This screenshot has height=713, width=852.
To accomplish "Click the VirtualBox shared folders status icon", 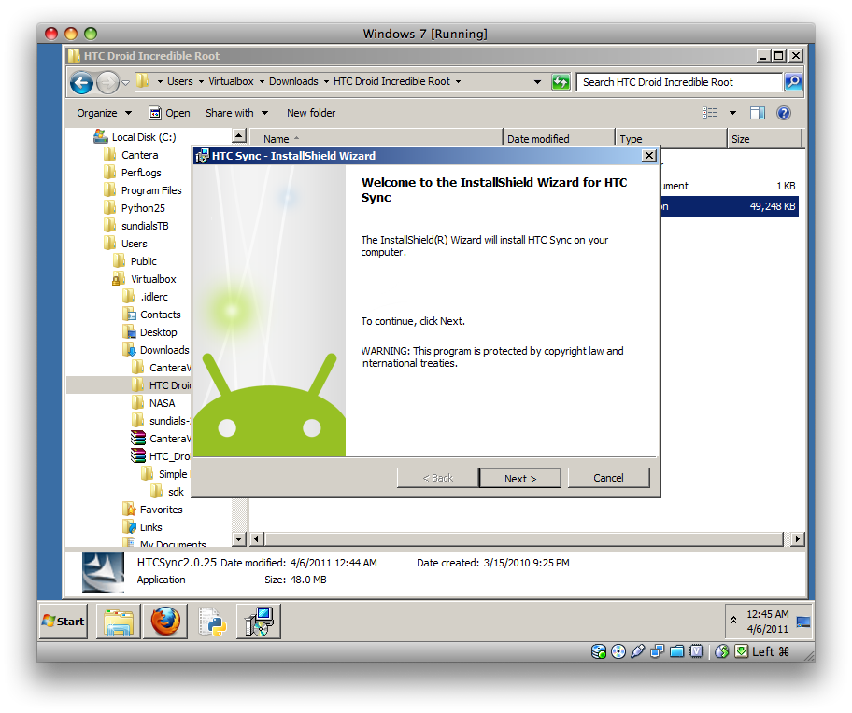I will [677, 651].
